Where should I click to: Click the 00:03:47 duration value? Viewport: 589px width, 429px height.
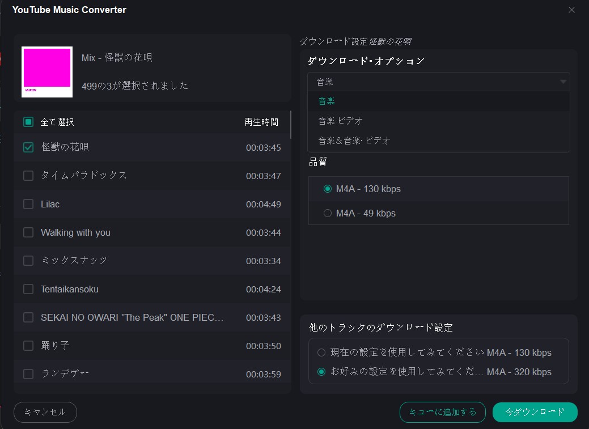[x=264, y=176]
